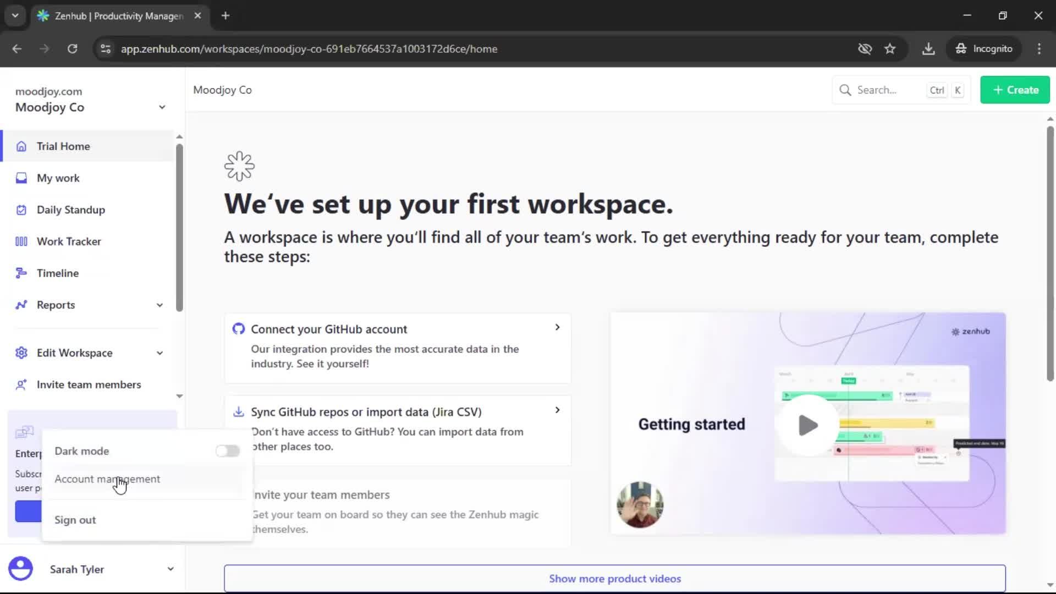Click the Invite team members icon
Viewport: 1056px width, 594px height.
(x=21, y=384)
